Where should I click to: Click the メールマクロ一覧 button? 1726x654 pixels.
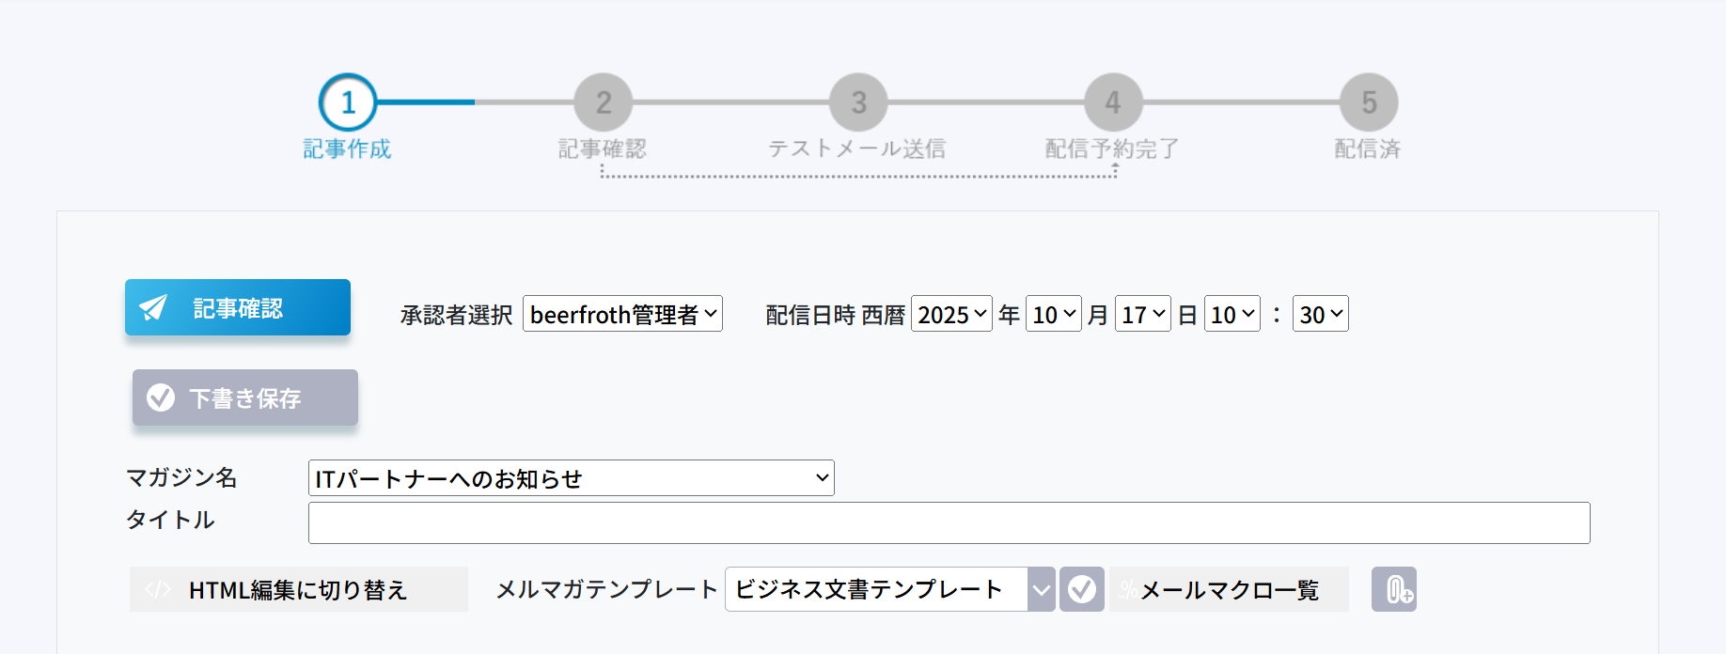(1230, 589)
